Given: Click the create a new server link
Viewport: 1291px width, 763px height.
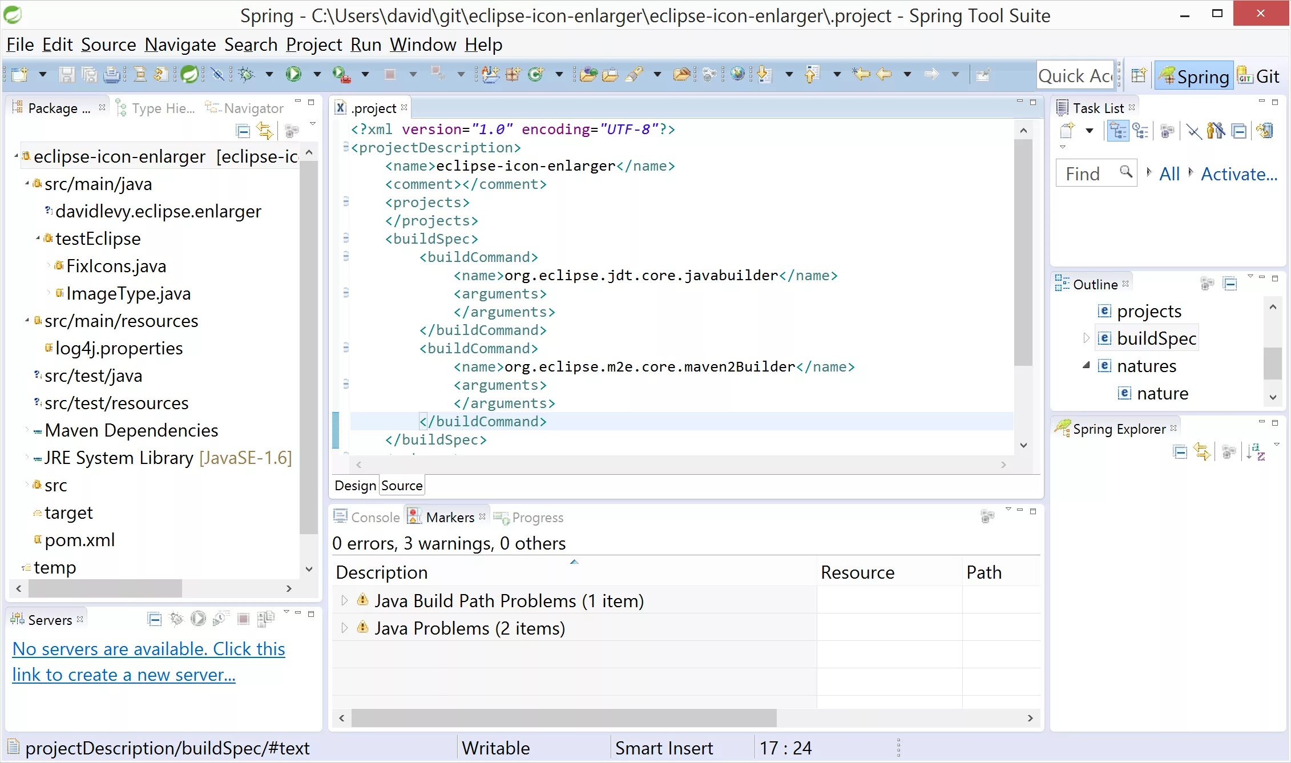Looking at the screenshot, I should click(124, 675).
